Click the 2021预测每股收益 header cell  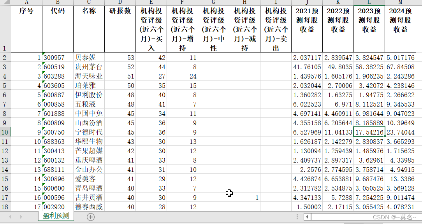click(307, 29)
